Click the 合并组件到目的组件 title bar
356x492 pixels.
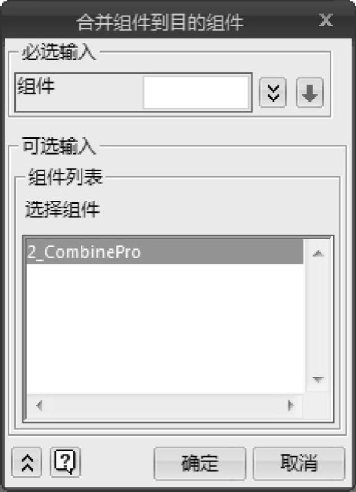160,22
